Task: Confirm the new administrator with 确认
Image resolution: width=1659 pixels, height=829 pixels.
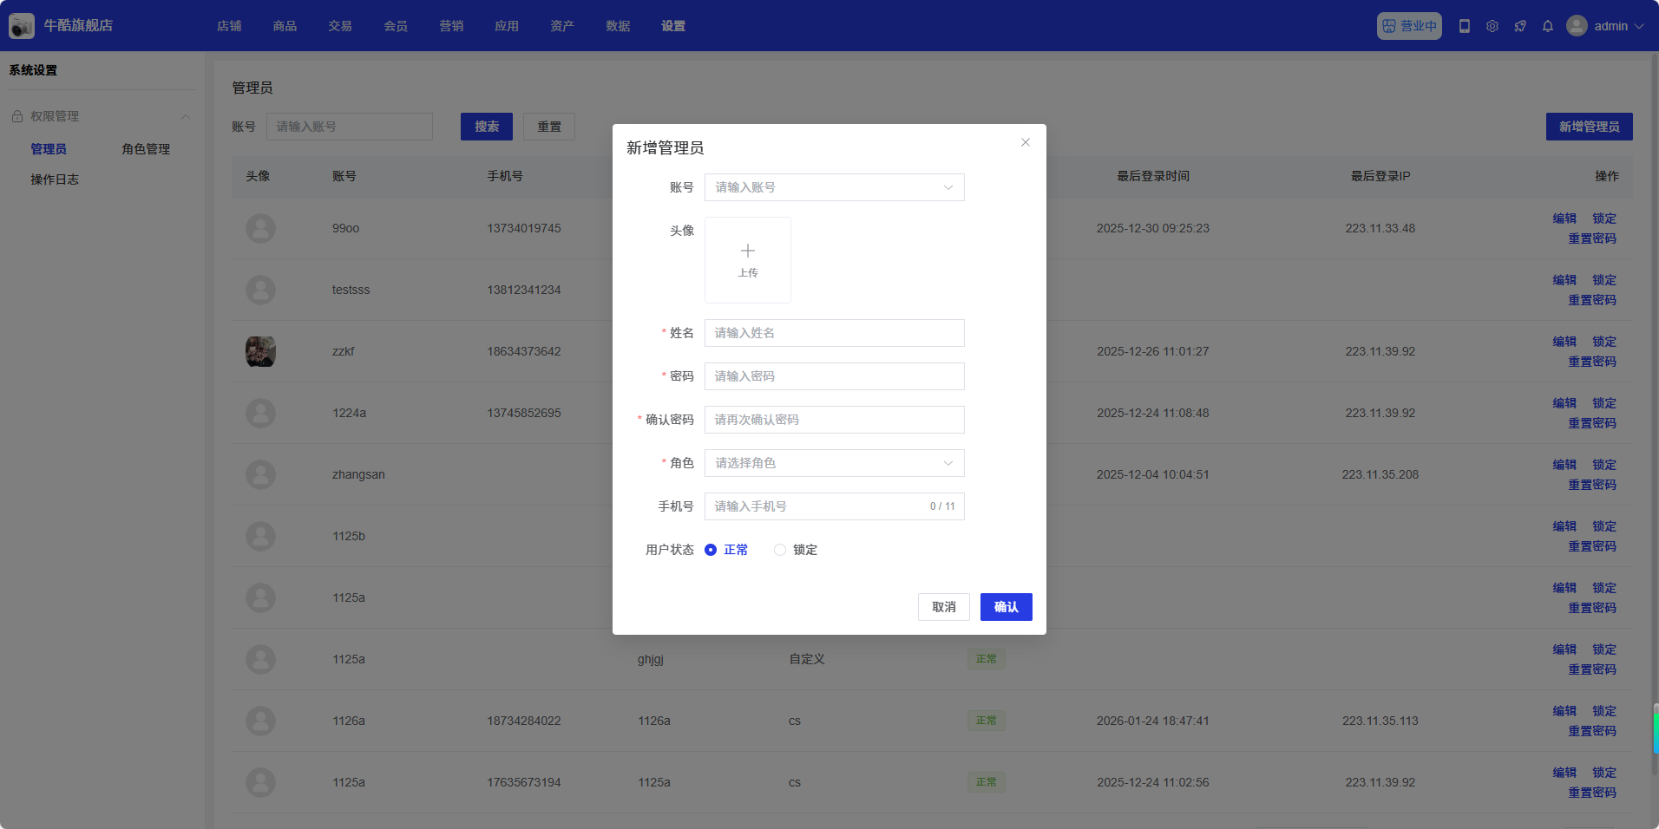Action: click(x=1007, y=607)
